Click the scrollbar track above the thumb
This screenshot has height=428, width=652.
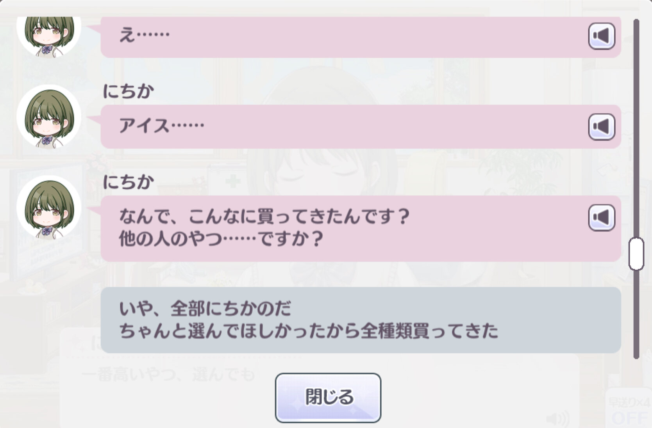(636, 128)
